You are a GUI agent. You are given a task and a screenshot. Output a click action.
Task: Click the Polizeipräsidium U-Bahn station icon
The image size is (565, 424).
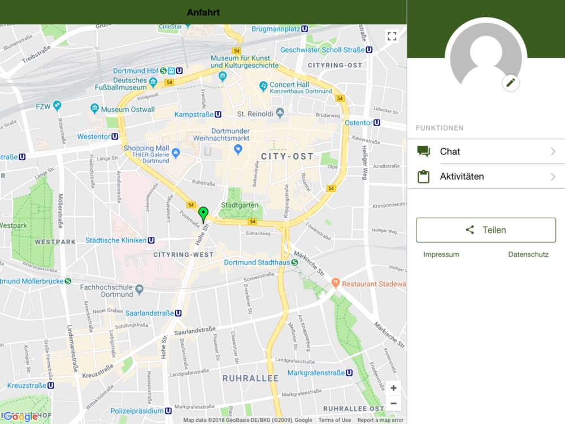(x=168, y=410)
